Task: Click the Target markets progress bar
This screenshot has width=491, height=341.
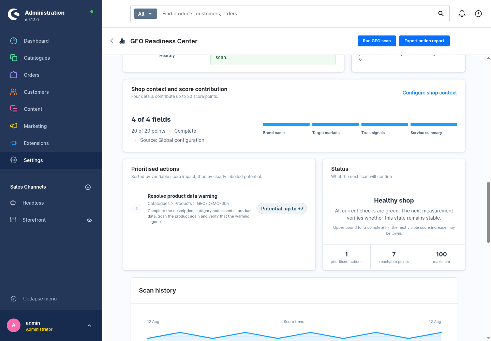Action: click(336, 124)
